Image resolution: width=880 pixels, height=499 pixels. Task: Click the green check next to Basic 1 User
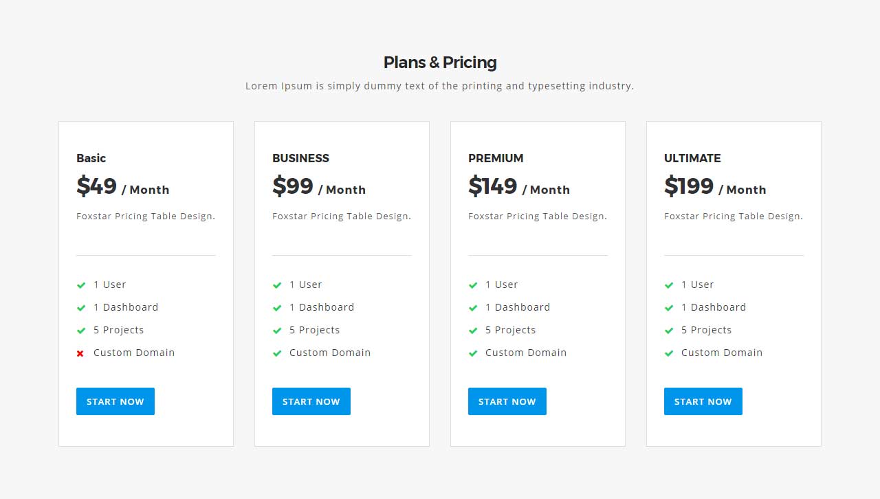[81, 285]
